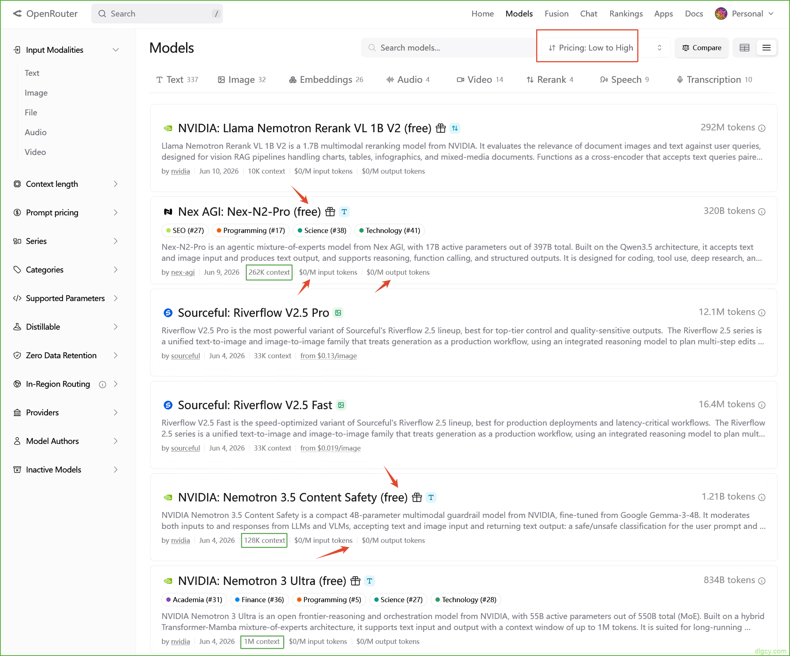Expand the Supported Parameters filter
This screenshot has height=656, width=790.
click(66, 298)
